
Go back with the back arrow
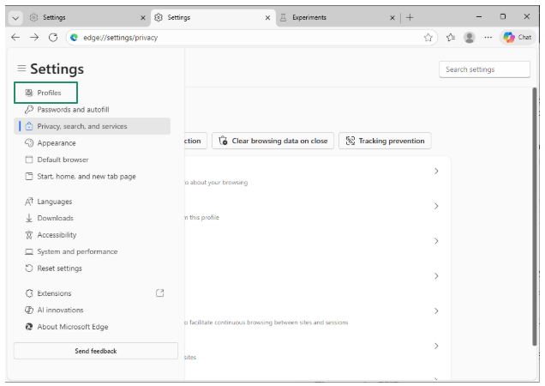coord(15,37)
